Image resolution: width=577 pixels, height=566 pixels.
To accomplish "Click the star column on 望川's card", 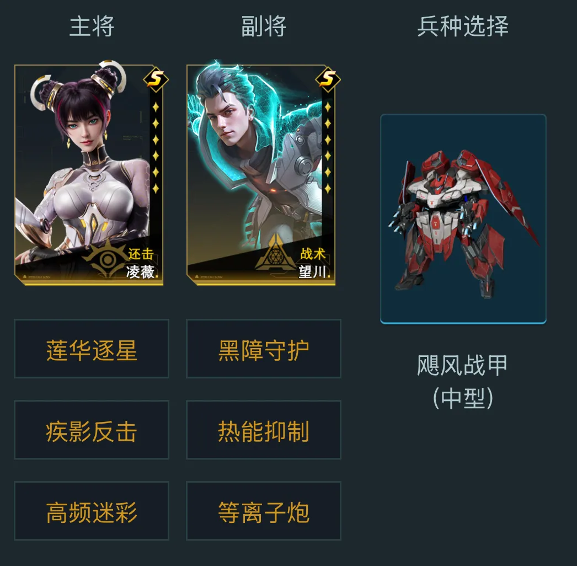I will tap(328, 148).
